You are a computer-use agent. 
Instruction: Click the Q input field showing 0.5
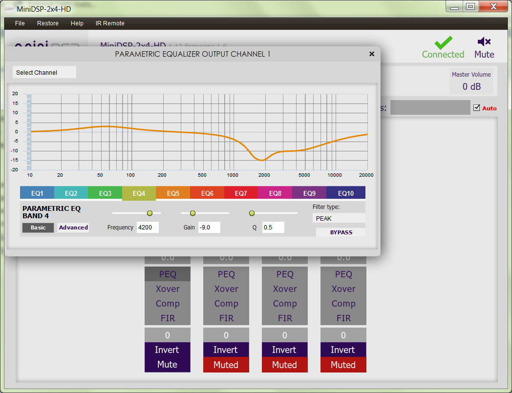pyautogui.click(x=273, y=227)
